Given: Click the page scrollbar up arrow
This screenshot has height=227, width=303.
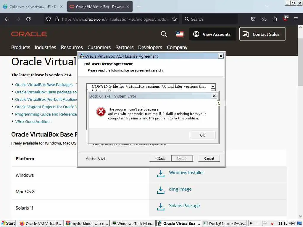Looking at the screenshot, I should coord(301,27).
